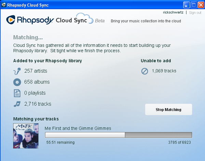This screenshot has width=205, height=161.
Task: Click the Sign out link
Action: click(195, 13)
